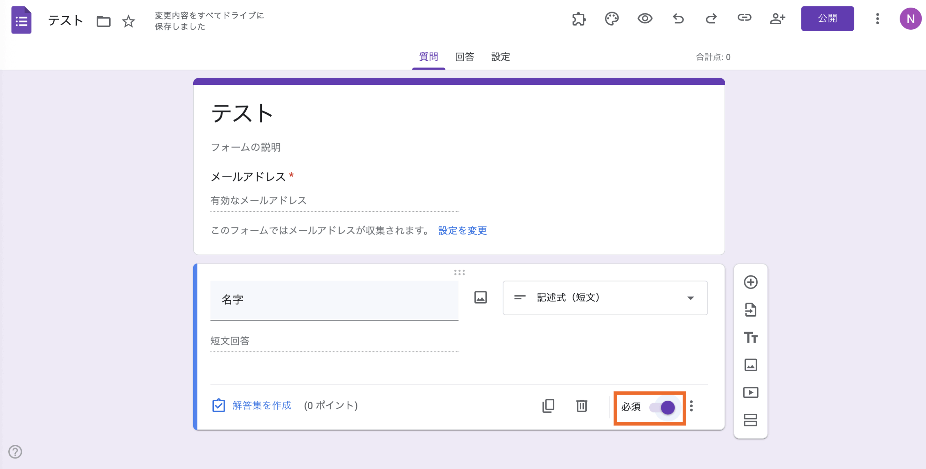This screenshot has height=469, width=926.
Task: Open the theme customization palette
Action: click(x=612, y=19)
